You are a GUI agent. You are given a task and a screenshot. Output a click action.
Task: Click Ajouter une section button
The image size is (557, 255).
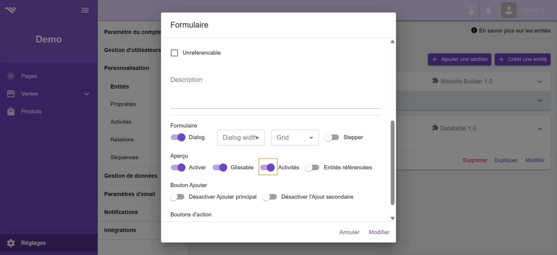[460, 59]
